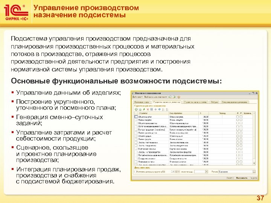The width and height of the screenshot is (271, 203).
Task: Click the blue Move row down arrow
Action: [x=159, y=109]
